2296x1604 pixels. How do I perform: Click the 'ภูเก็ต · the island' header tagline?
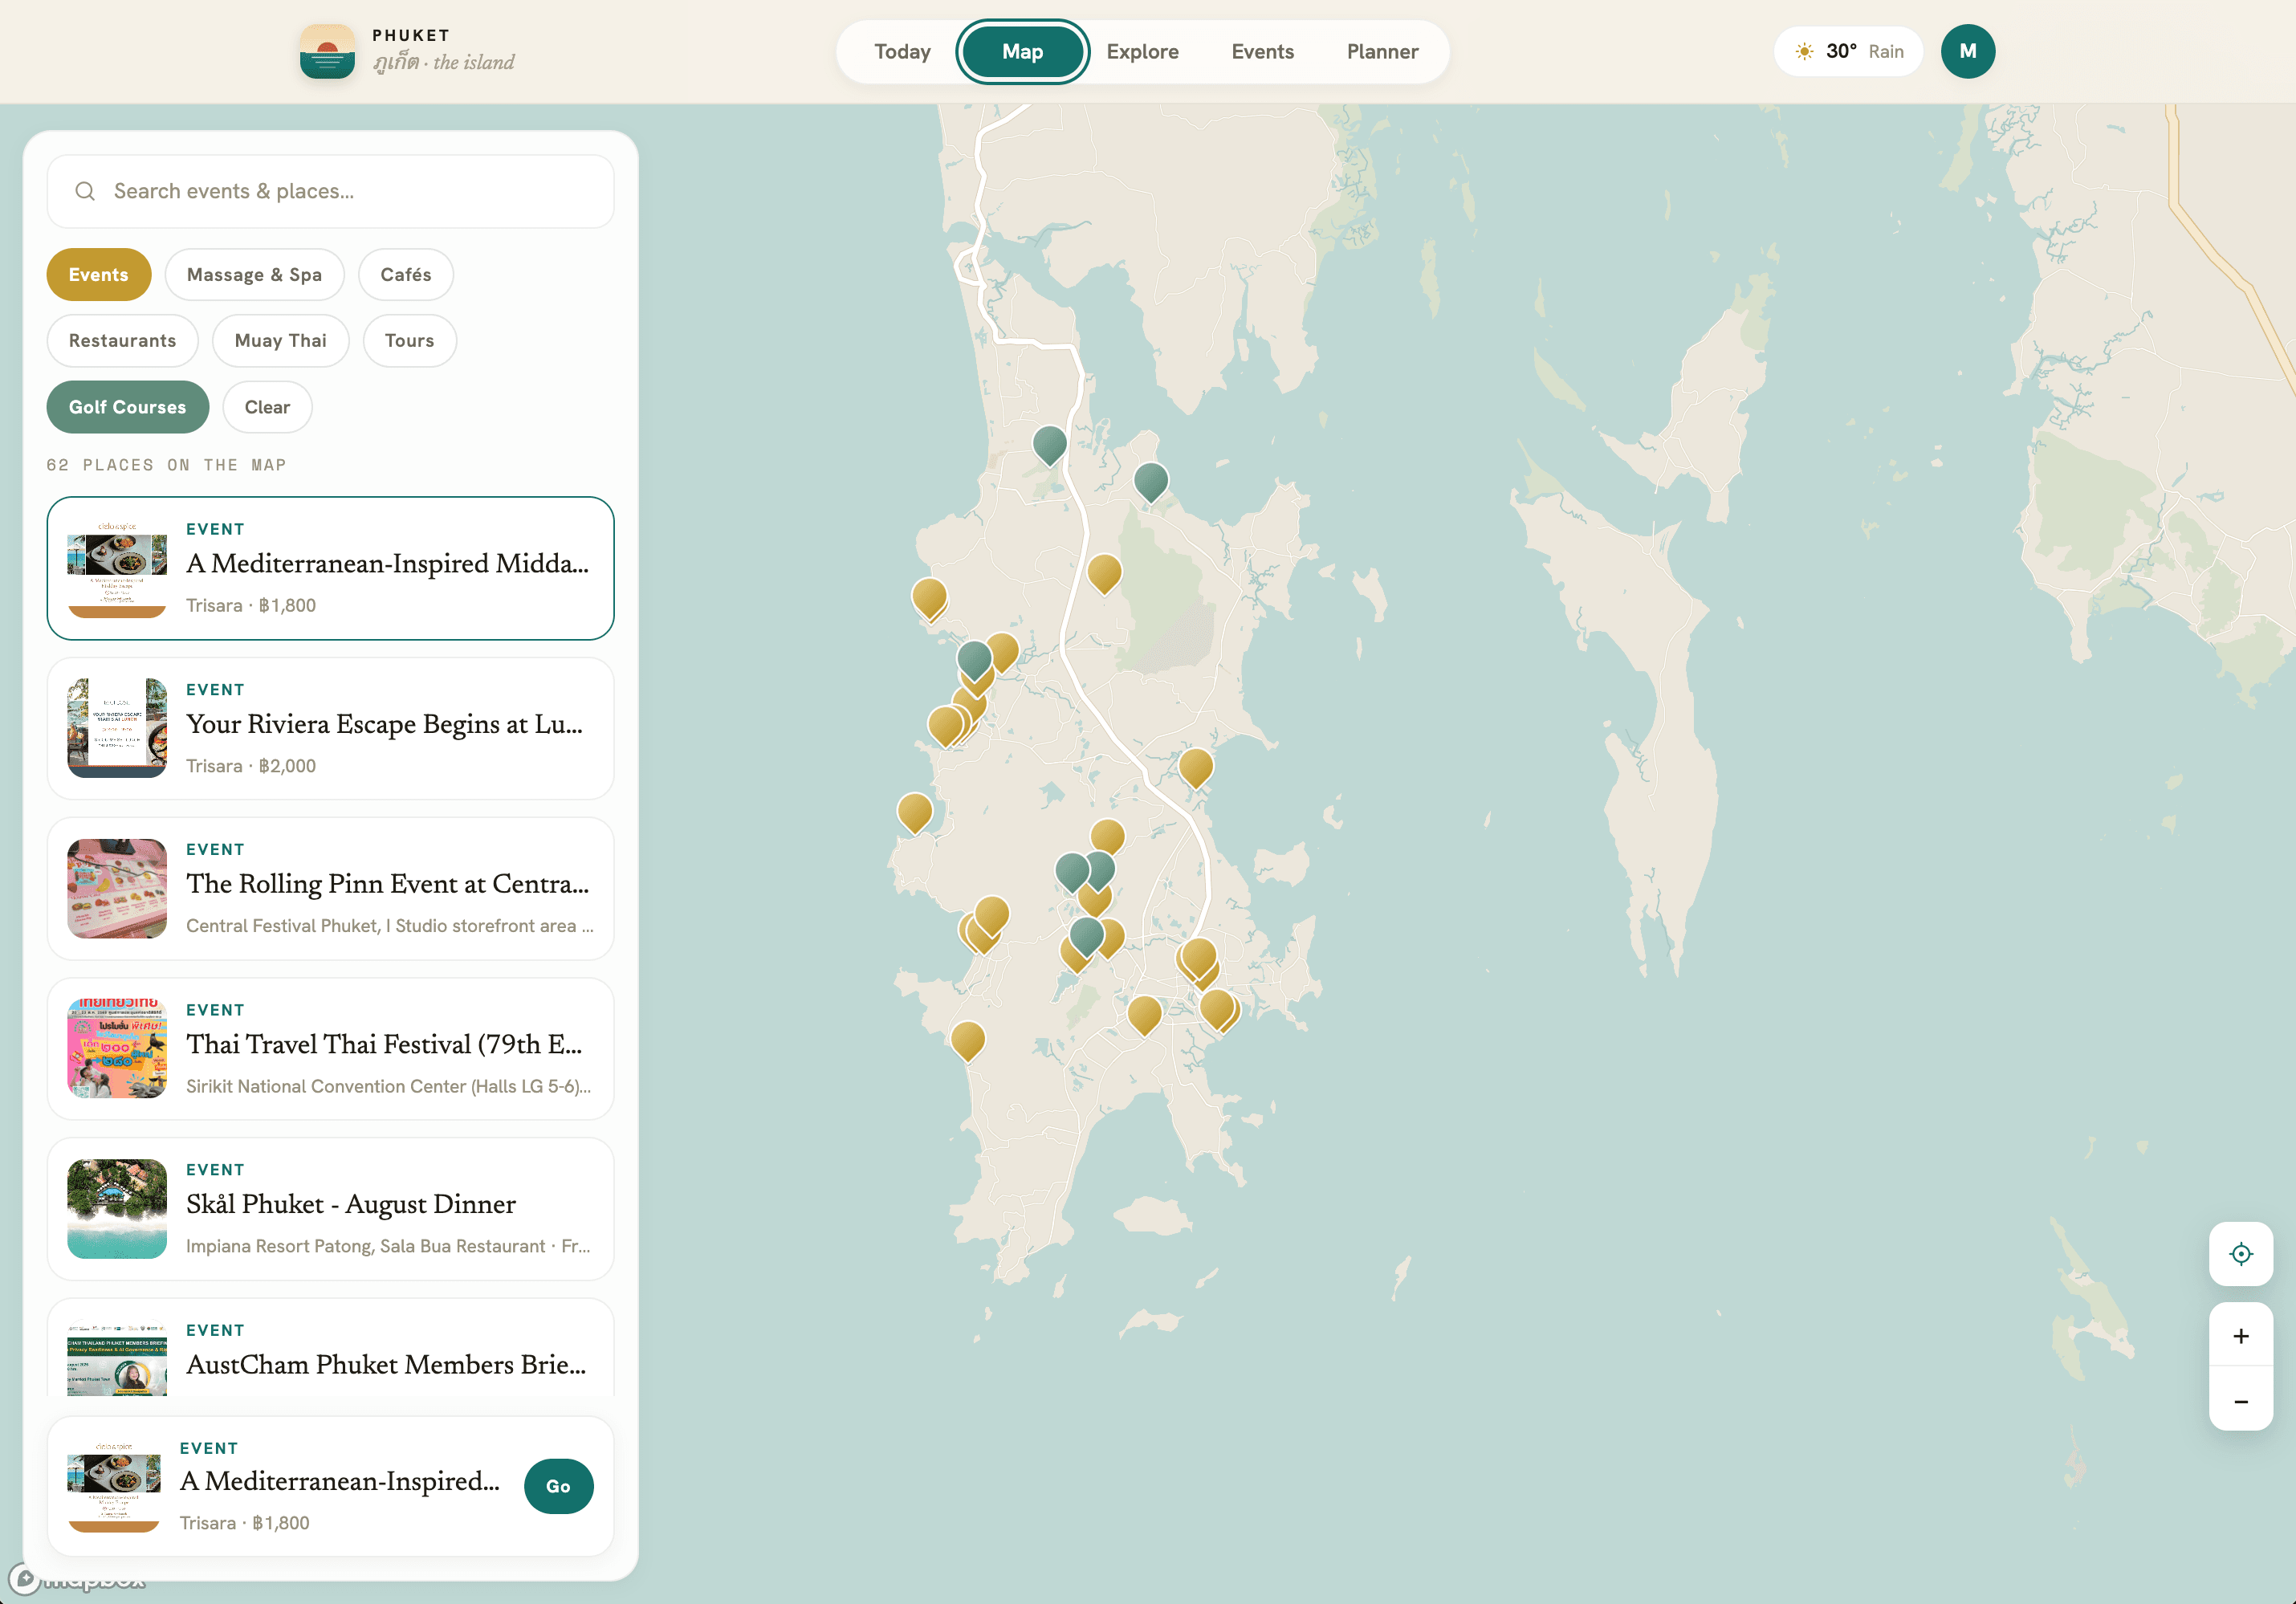click(x=443, y=63)
